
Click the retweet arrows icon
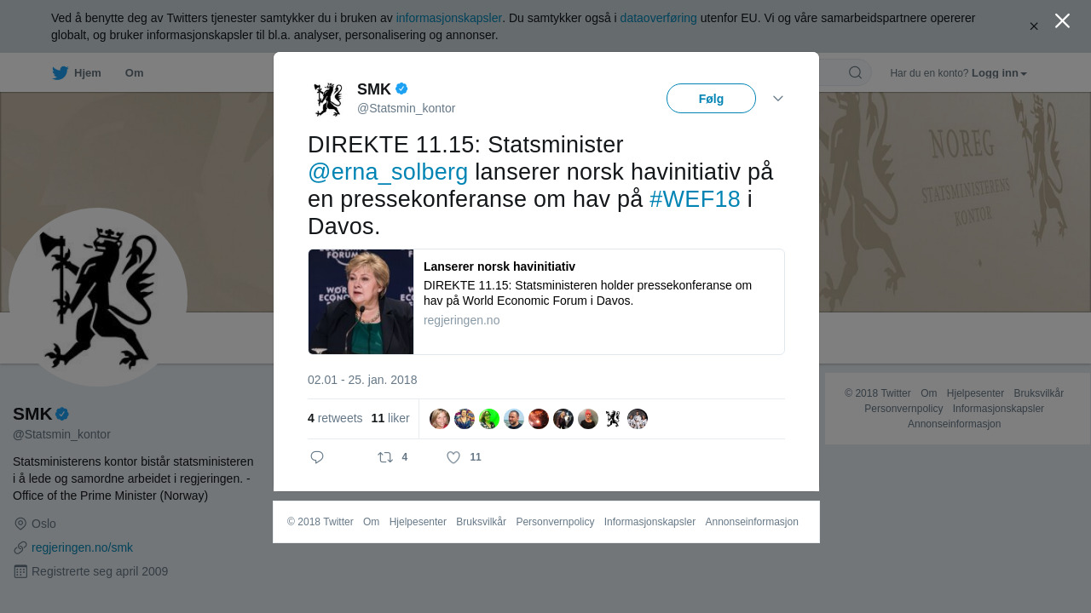point(385,457)
